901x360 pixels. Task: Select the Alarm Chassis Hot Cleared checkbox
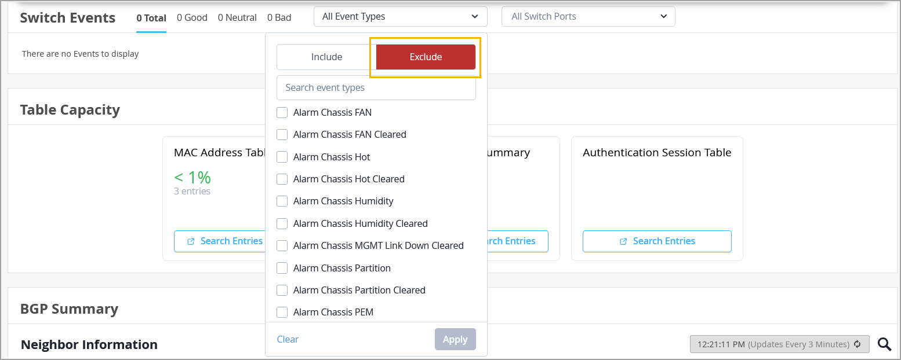282,179
